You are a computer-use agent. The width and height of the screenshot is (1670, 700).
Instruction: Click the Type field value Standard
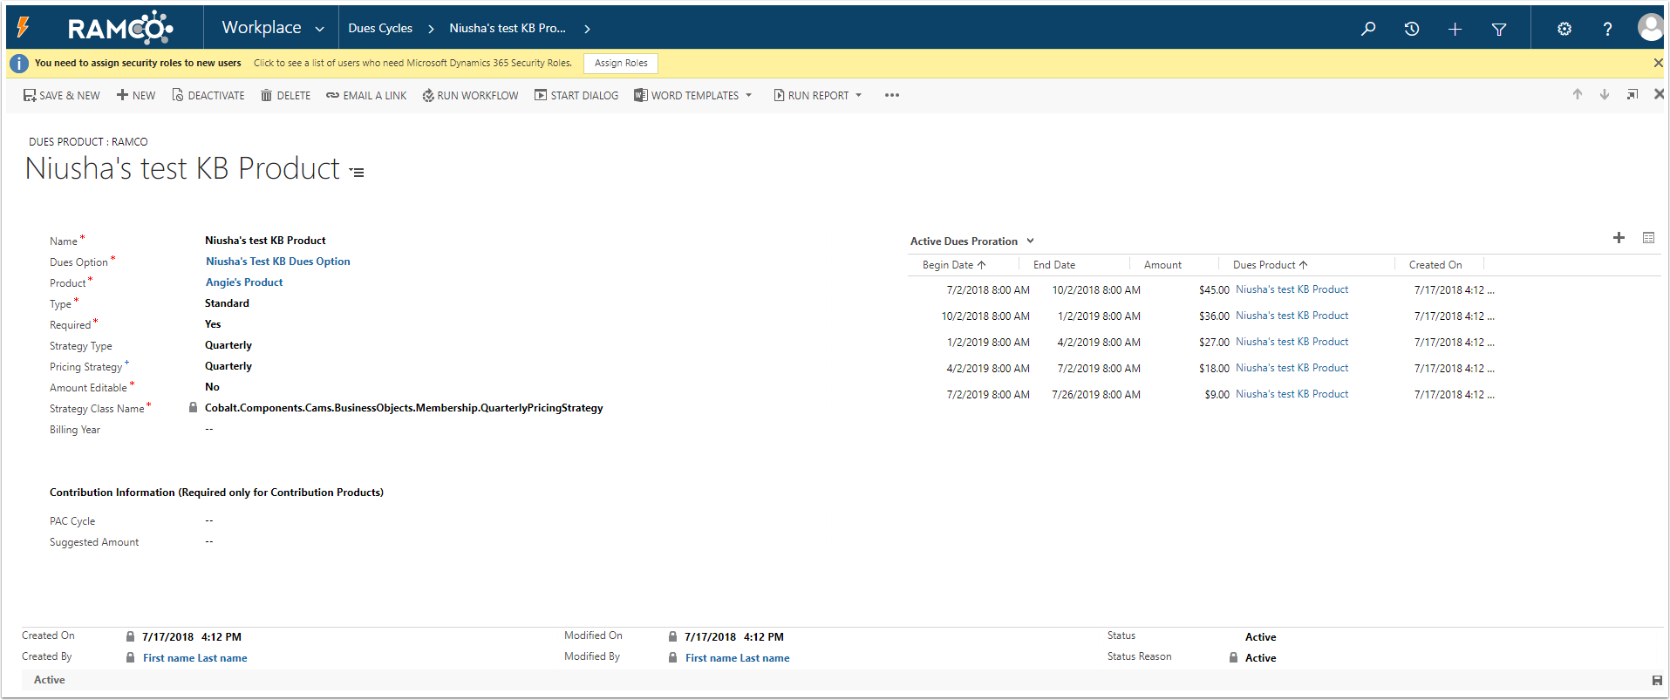coord(227,302)
